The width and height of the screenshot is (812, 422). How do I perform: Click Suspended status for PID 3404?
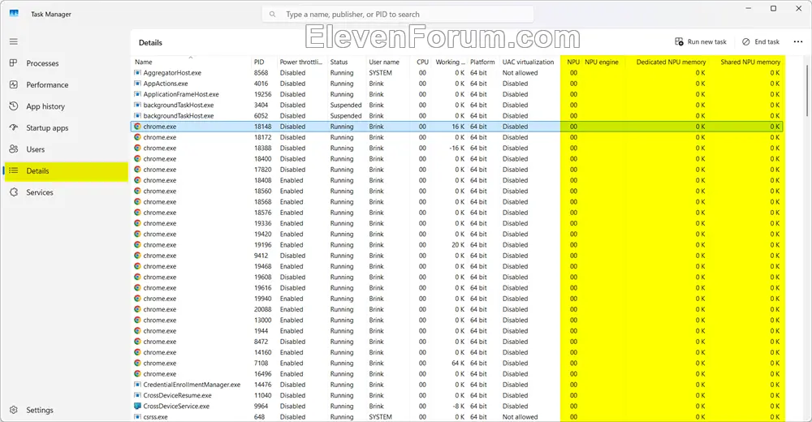click(x=346, y=105)
